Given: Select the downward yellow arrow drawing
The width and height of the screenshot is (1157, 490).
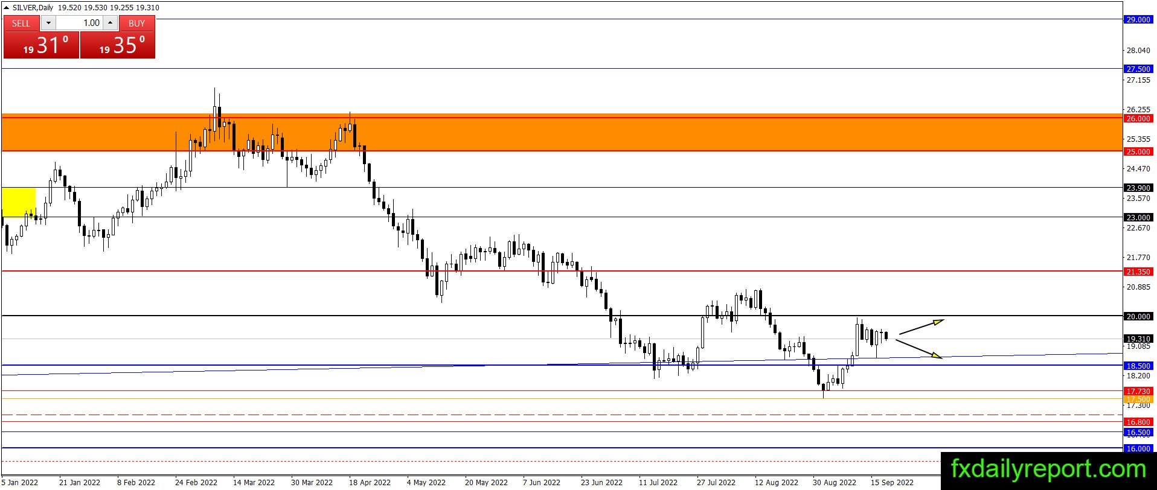Looking at the screenshot, I should pyautogui.click(x=918, y=349).
